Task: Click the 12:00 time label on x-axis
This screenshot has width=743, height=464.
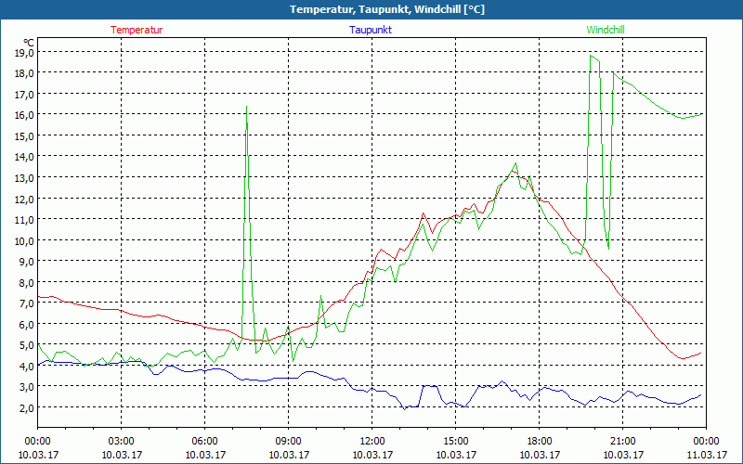Action: [x=372, y=442]
